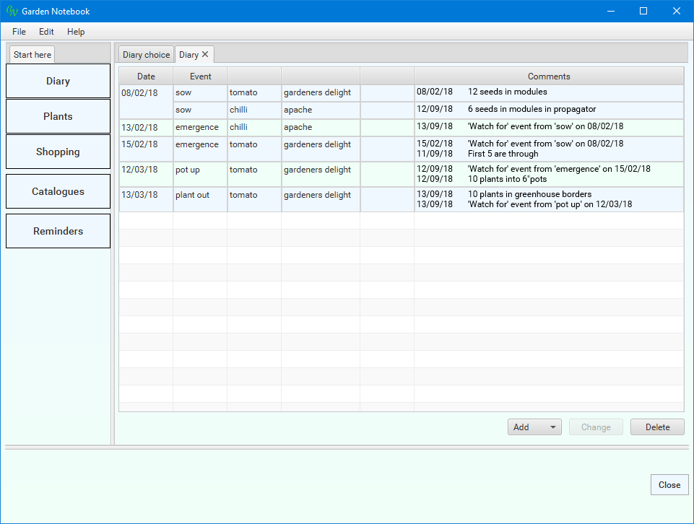Open the Add dropdown button
This screenshot has width=694, height=524.
point(534,427)
